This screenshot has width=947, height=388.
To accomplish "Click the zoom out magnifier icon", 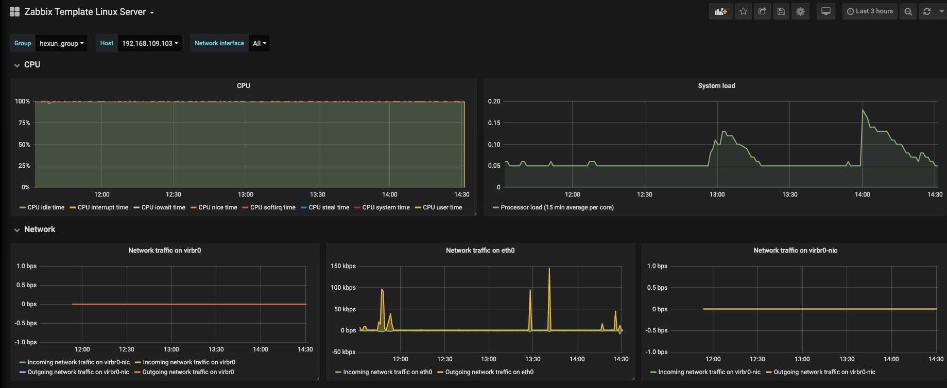I will pos(908,11).
